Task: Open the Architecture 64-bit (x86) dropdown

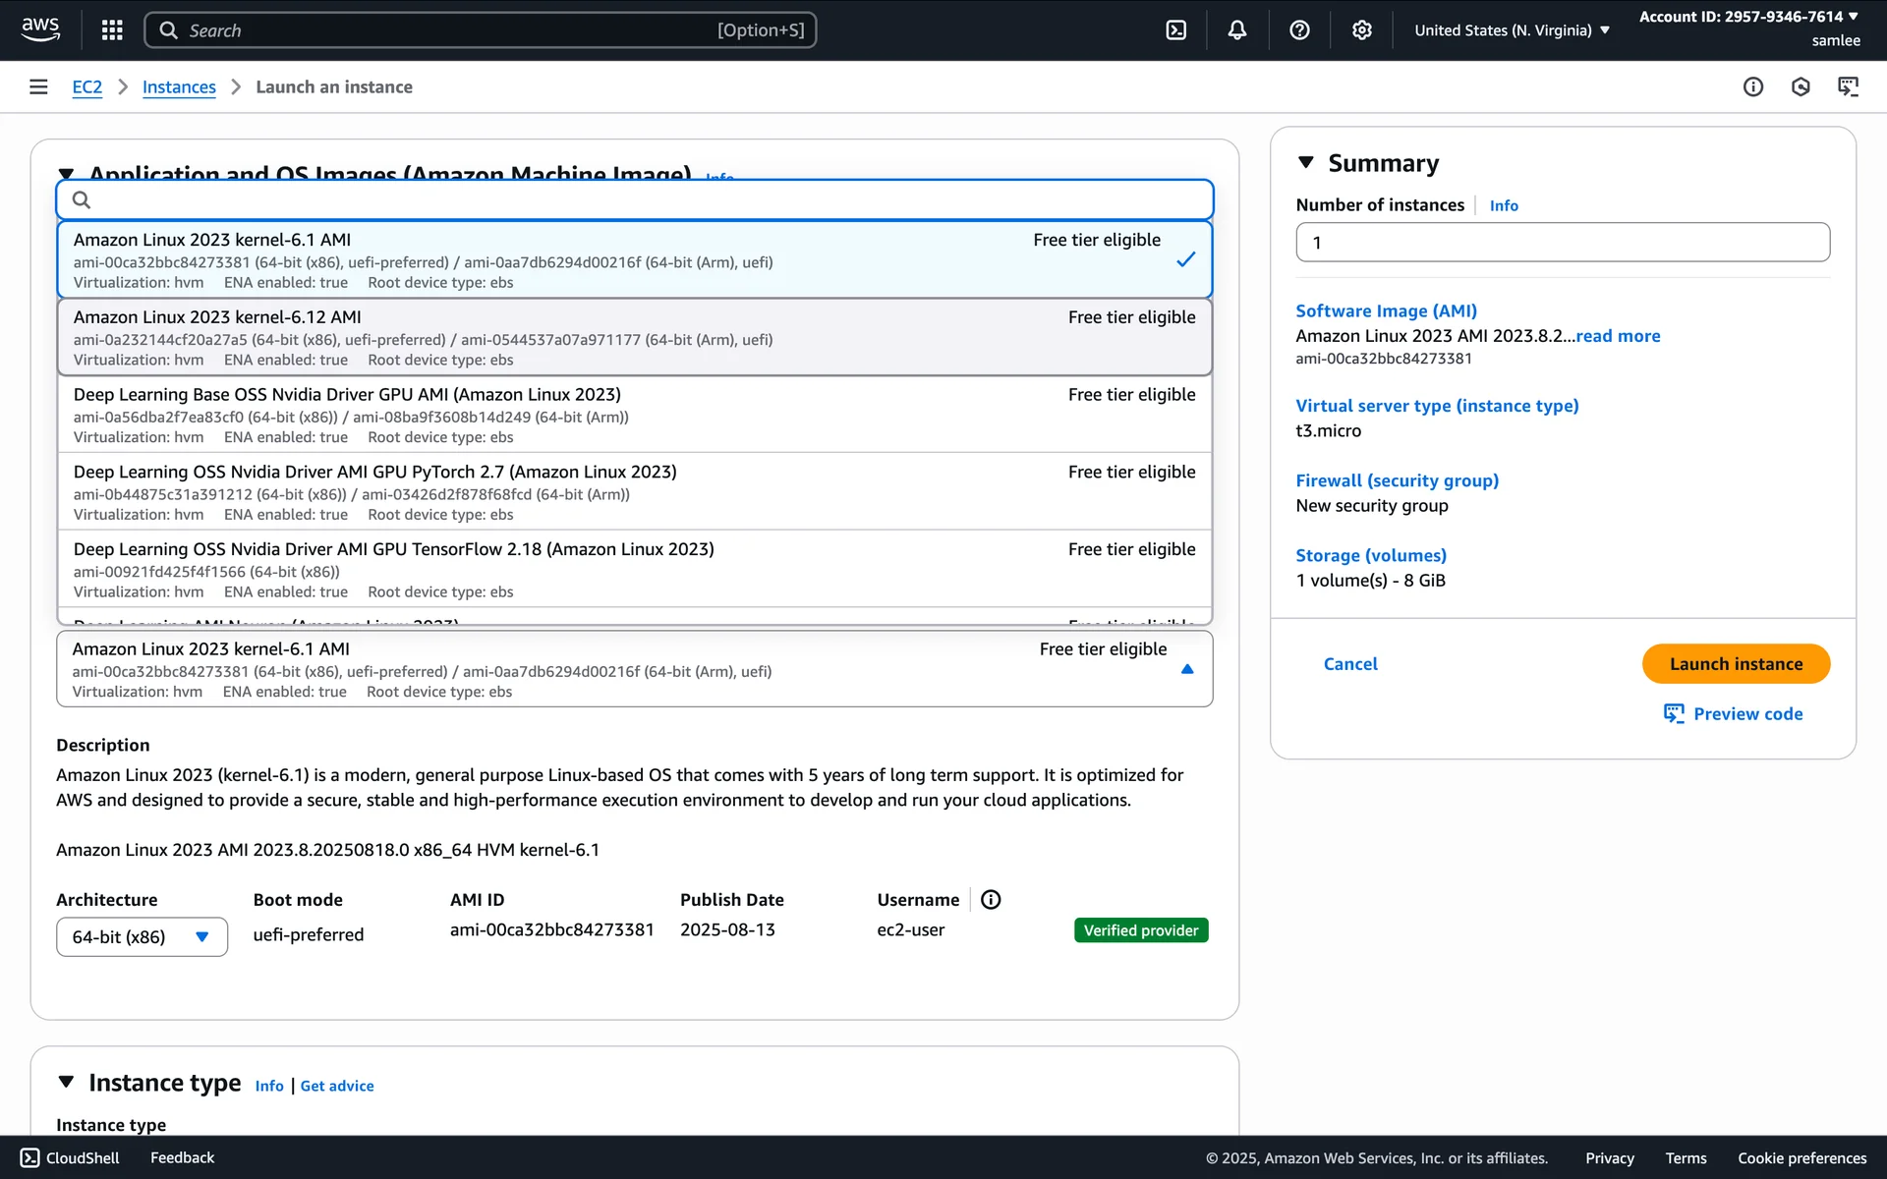Action: [142, 936]
